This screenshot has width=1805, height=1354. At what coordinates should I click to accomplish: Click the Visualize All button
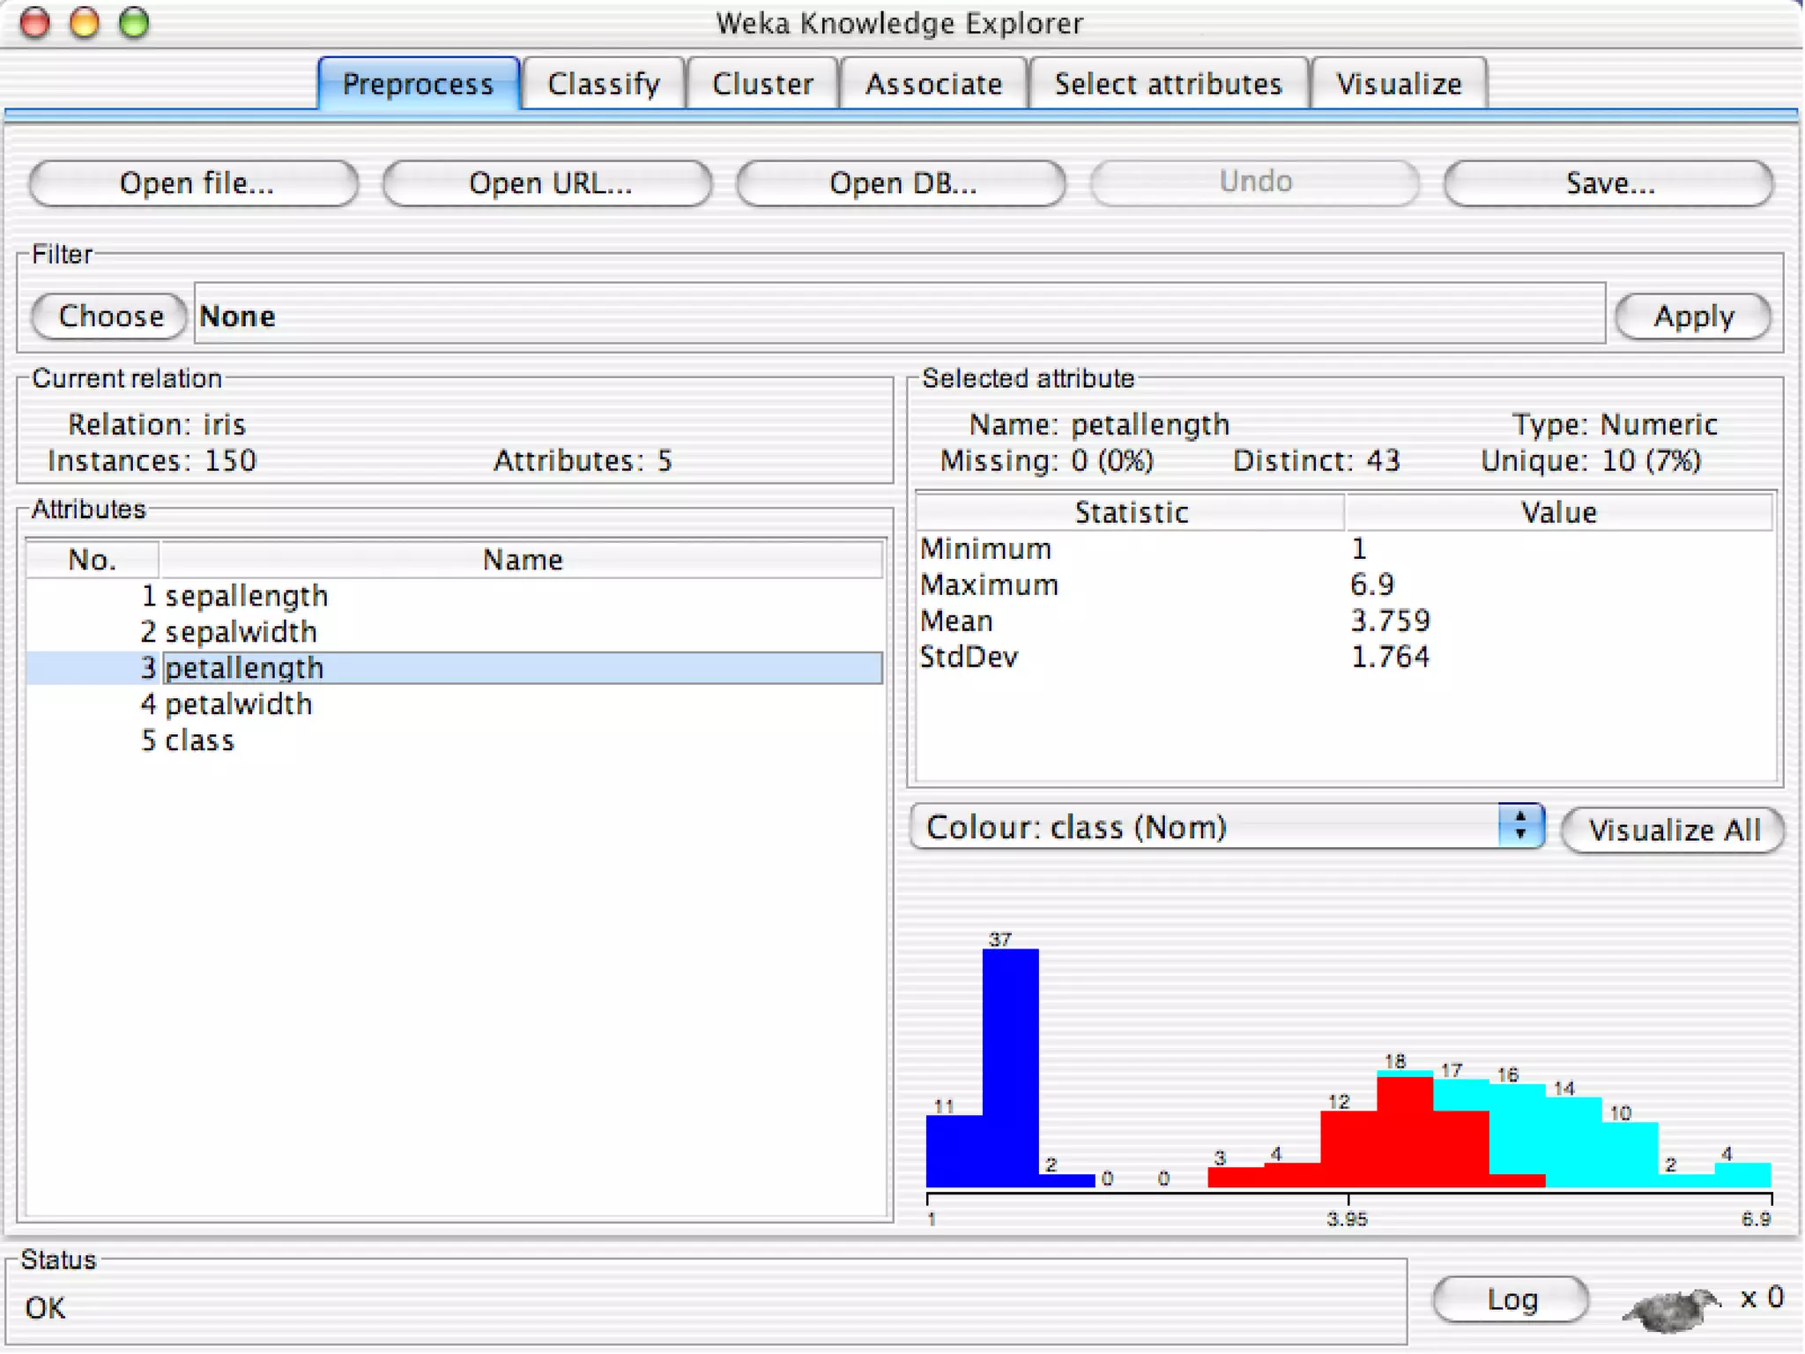[1673, 830]
